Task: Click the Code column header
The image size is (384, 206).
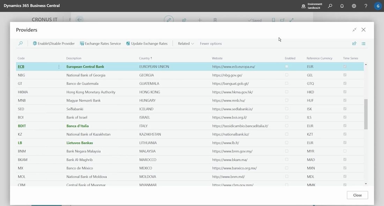Action: tap(21, 58)
